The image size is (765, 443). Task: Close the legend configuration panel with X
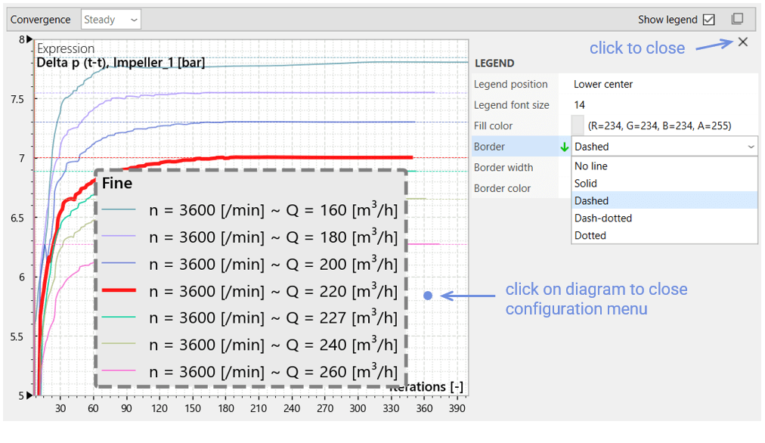(742, 42)
